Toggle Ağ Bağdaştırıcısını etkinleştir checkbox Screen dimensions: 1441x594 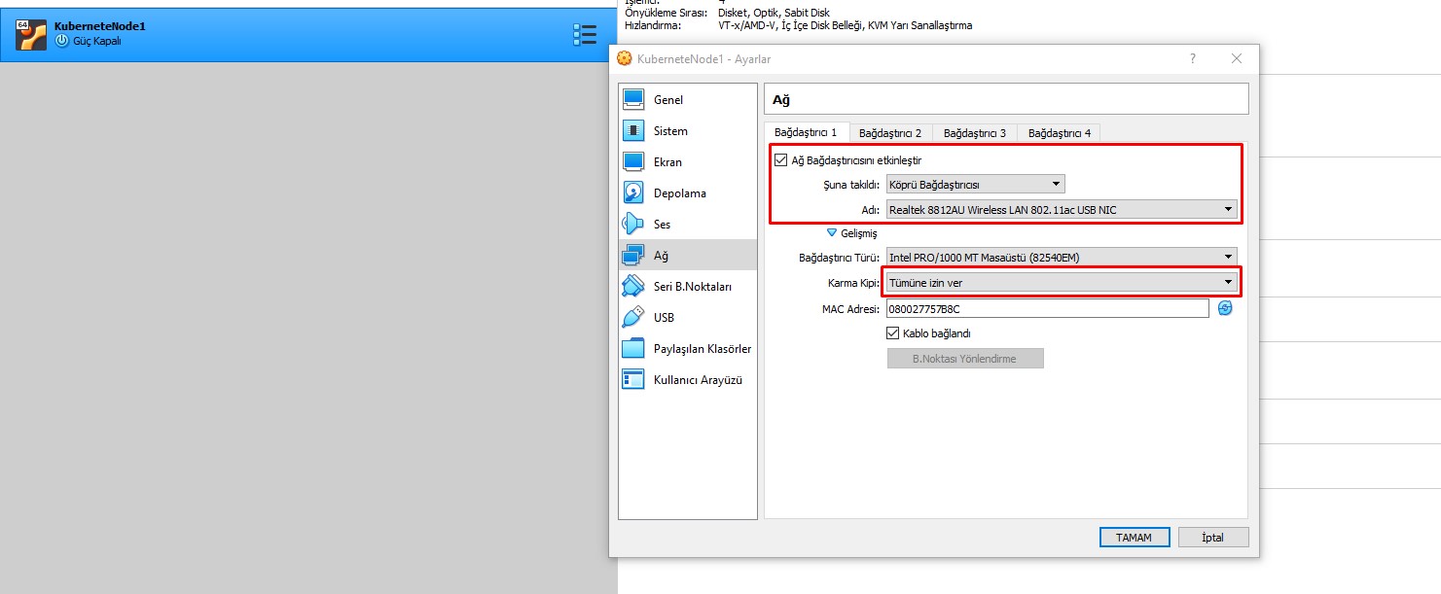click(781, 160)
